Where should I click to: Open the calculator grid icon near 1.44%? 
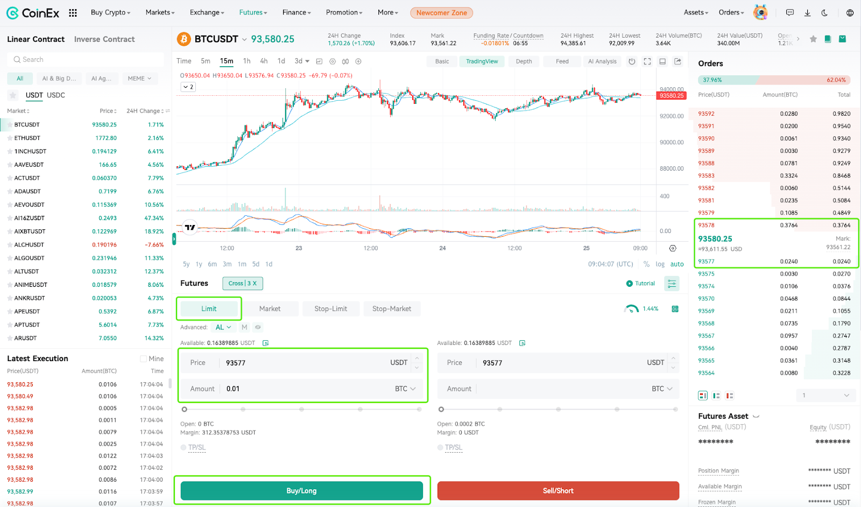pos(675,309)
